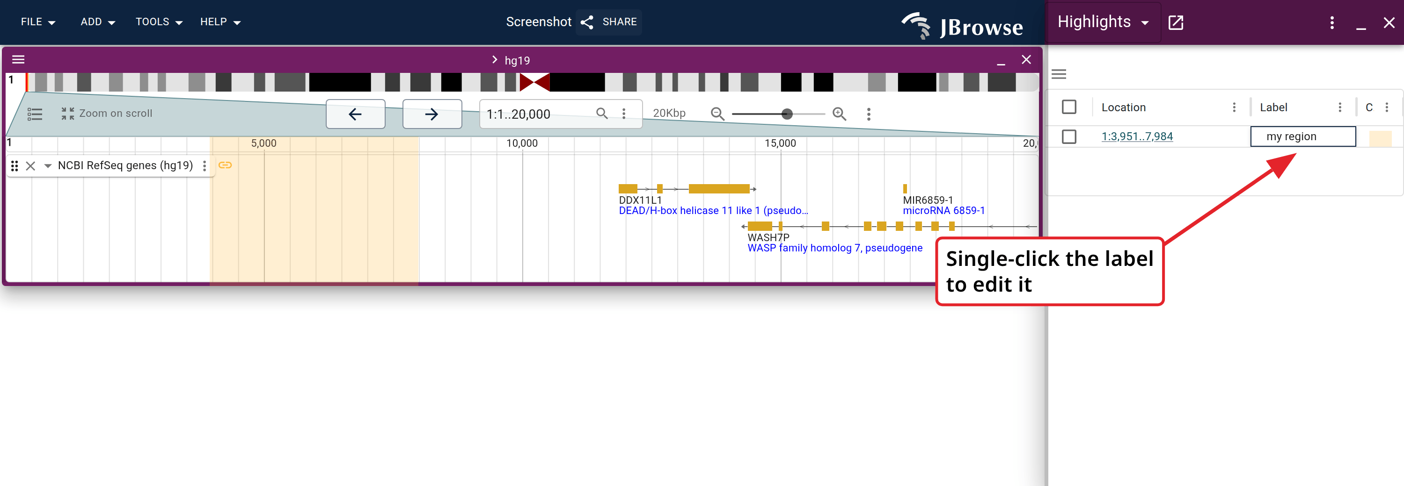Click the zoom out magnifier icon
Image resolution: width=1404 pixels, height=486 pixels.
click(x=717, y=114)
